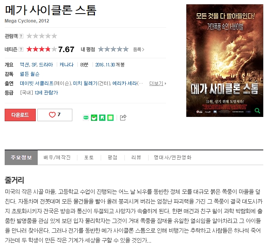Click the help icon next to 관람객
The height and width of the screenshot is (249, 266).
click(x=21, y=36)
